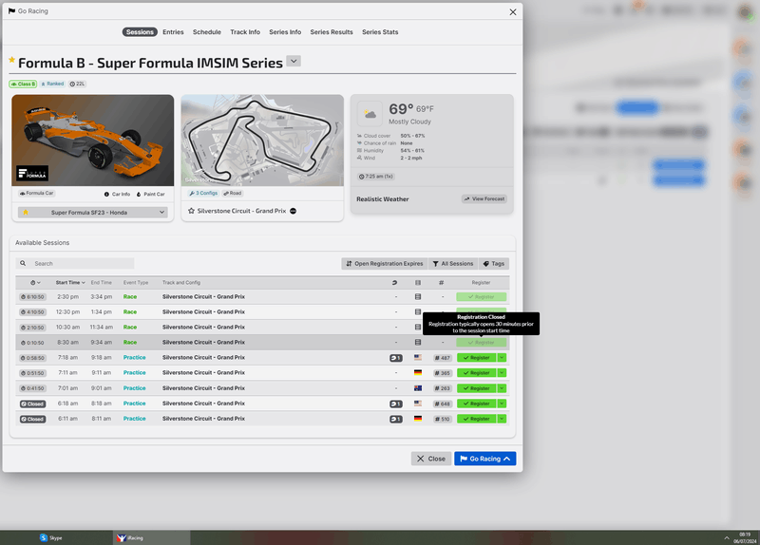The image size is (760, 545).
Task: Click the mostly cloudy weather icon
Action: coord(370,114)
